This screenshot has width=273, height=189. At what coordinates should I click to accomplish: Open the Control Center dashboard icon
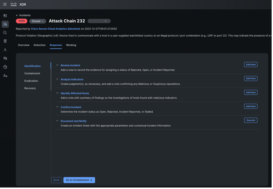(5, 16)
